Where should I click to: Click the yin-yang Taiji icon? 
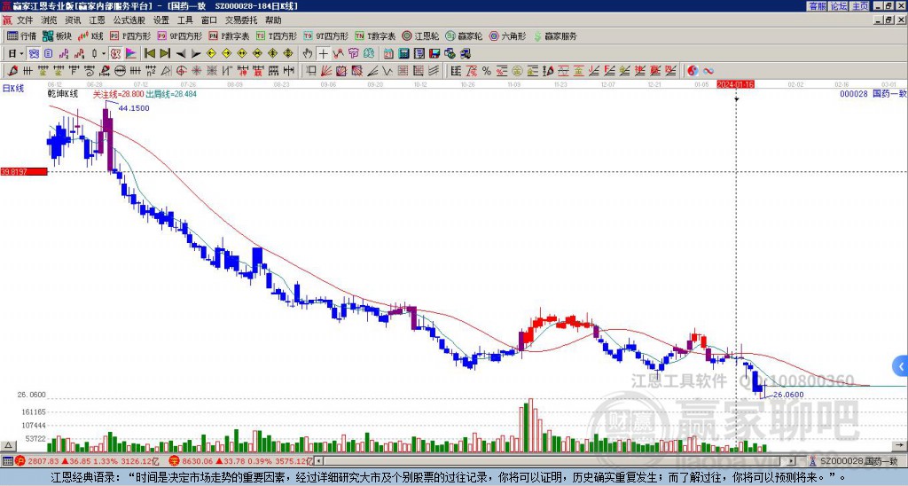(693, 71)
